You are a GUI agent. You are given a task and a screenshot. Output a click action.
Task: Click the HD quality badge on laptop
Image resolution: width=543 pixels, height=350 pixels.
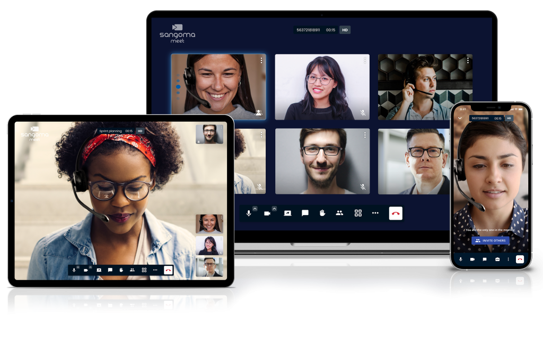[345, 30]
